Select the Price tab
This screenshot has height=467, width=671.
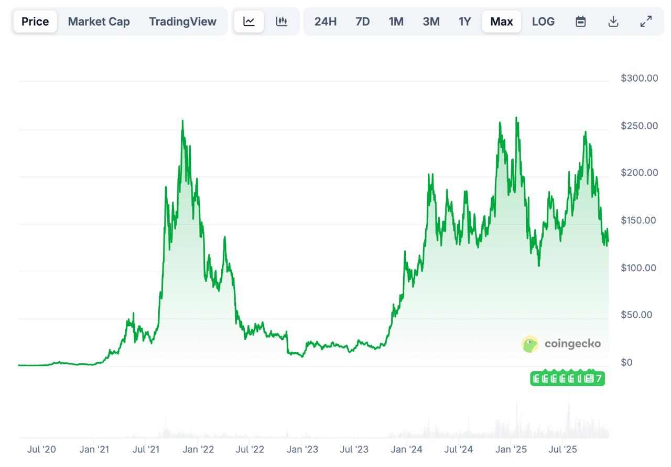click(x=35, y=21)
